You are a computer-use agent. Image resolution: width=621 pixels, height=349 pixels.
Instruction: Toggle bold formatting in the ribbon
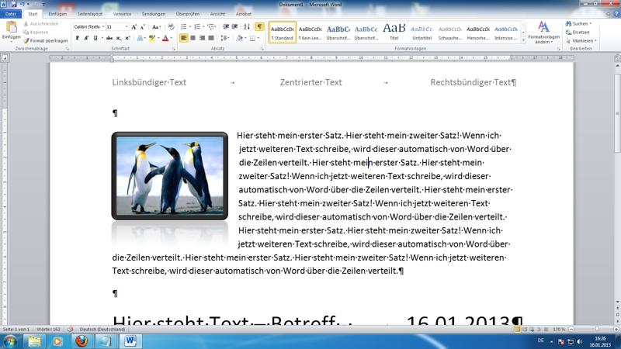click(78, 38)
